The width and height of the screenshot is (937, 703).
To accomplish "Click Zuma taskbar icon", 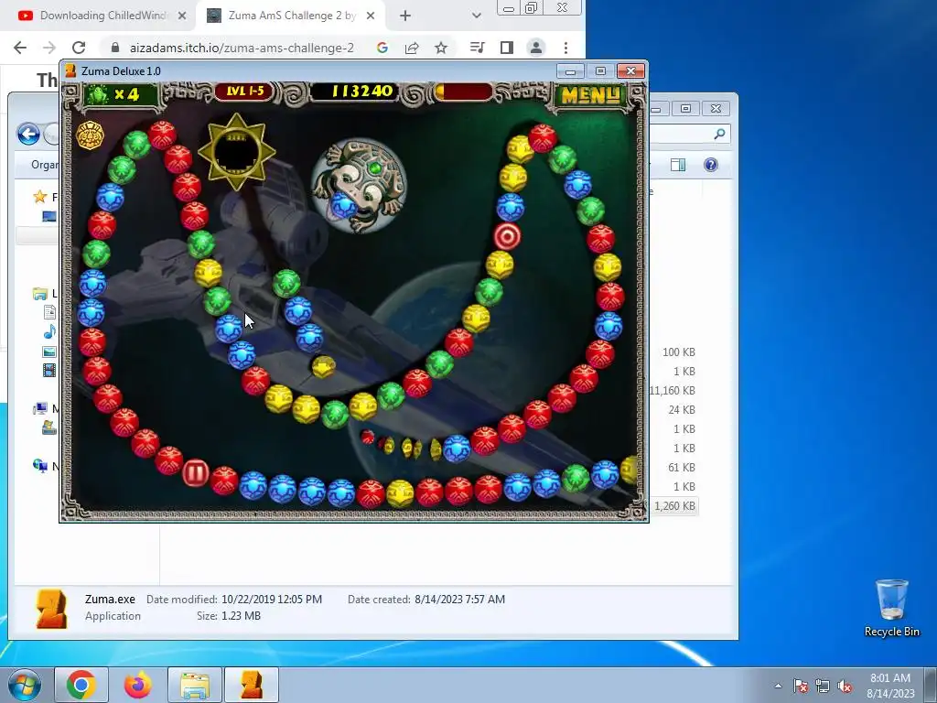I will tap(252, 685).
